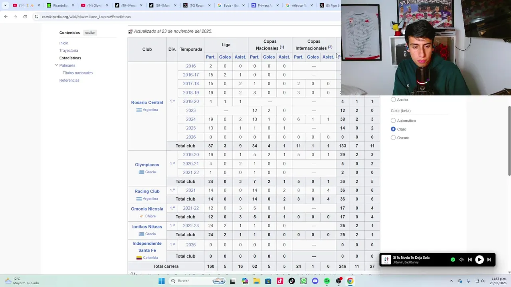The image size is (511, 287).
Task: Close the RicardoEsc tab
Action: click(x=73, y=6)
